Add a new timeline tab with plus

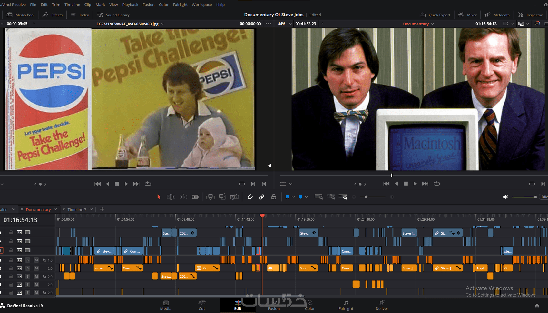tap(102, 209)
